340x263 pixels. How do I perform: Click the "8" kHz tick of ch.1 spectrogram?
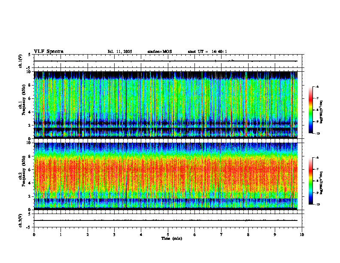[30, 85]
